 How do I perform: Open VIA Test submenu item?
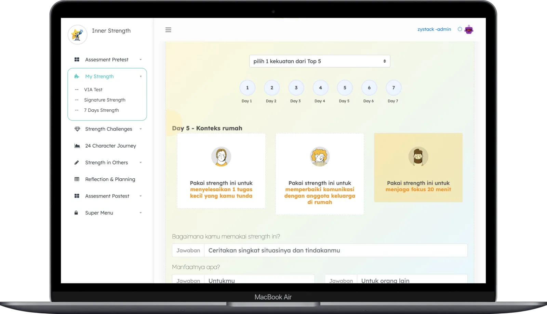coord(93,90)
